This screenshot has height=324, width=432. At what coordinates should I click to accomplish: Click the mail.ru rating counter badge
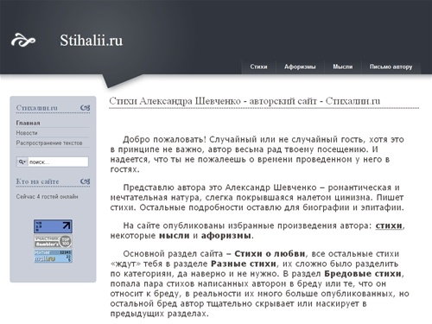[x=53, y=257]
